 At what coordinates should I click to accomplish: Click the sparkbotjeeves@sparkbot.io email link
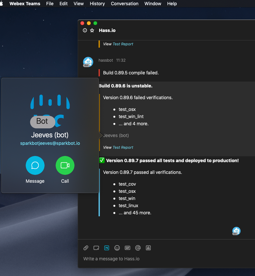50,143
